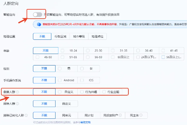The height and width of the screenshot is (125, 187).
Task: Check the 56-59 age box
Action: click(88, 57)
